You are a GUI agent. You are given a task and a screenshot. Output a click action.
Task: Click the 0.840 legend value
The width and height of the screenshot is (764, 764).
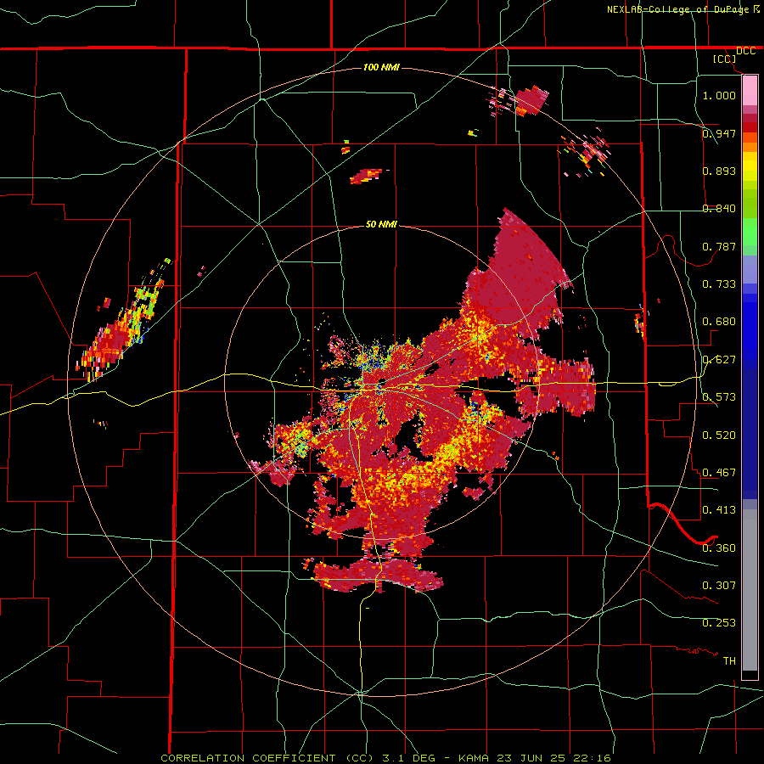point(719,209)
